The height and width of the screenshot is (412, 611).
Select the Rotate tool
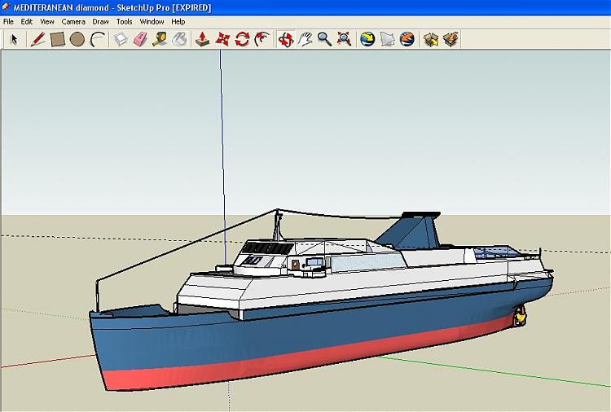pos(242,39)
